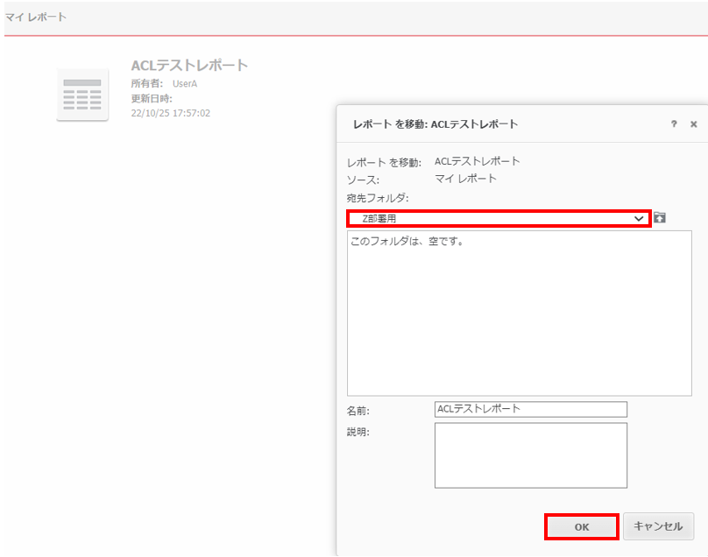
Task: Click the キャンセル button
Action: tap(658, 526)
